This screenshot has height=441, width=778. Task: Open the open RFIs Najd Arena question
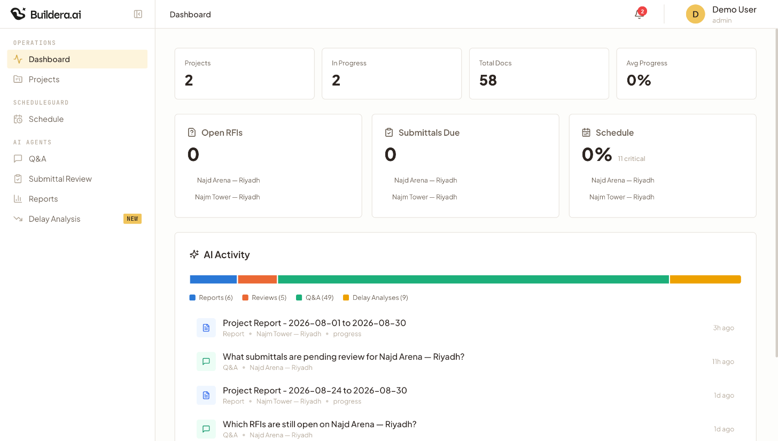pyautogui.click(x=320, y=424)
